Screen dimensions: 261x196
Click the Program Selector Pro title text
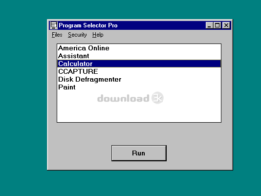pyautogui.click(x=88, y=25)
